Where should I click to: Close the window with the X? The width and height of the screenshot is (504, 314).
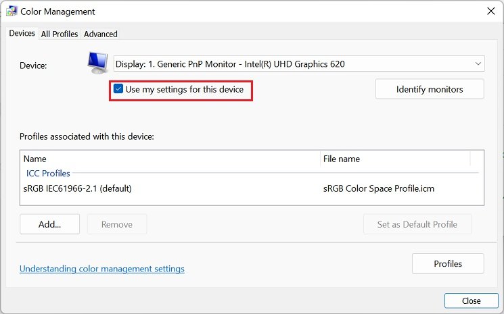click(x=490, y=11)
